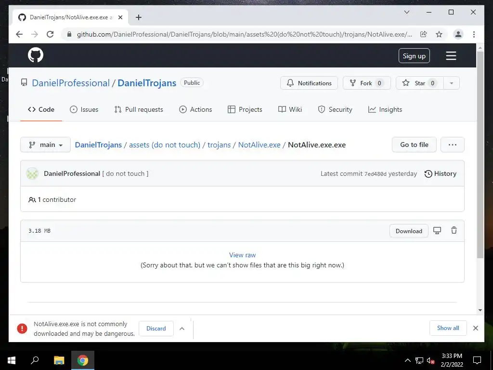The image size is (493, 370).
Task: Open Chrome's three-dot menu
Action: click(x=474, y=34)
